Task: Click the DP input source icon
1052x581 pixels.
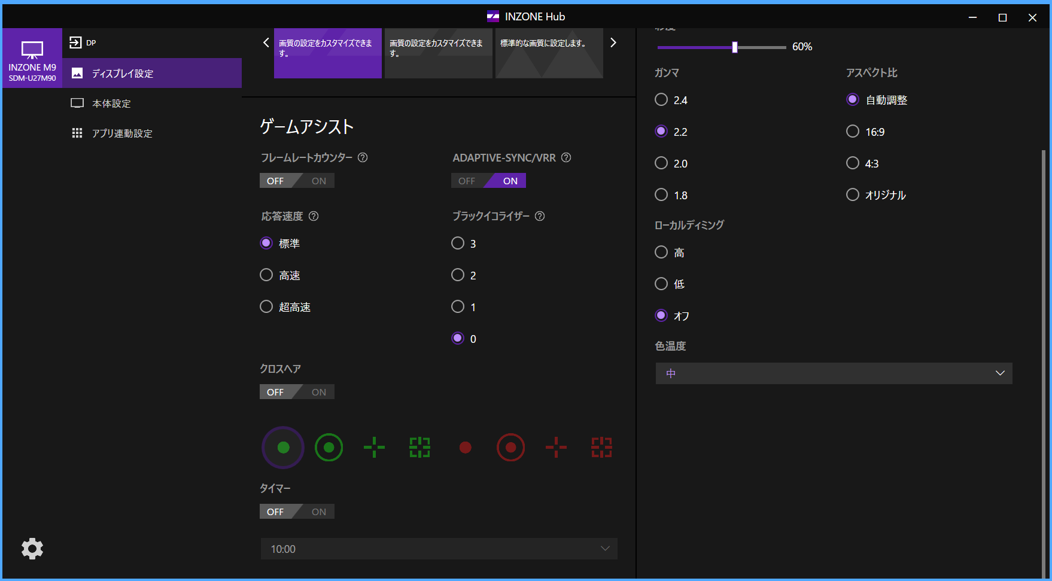Action: click(x=75, y=42)
